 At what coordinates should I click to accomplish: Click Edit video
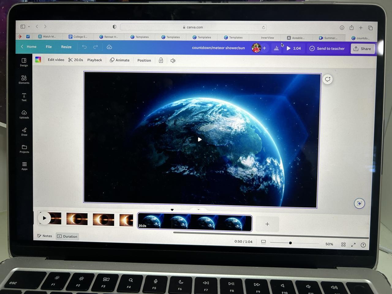56,60
